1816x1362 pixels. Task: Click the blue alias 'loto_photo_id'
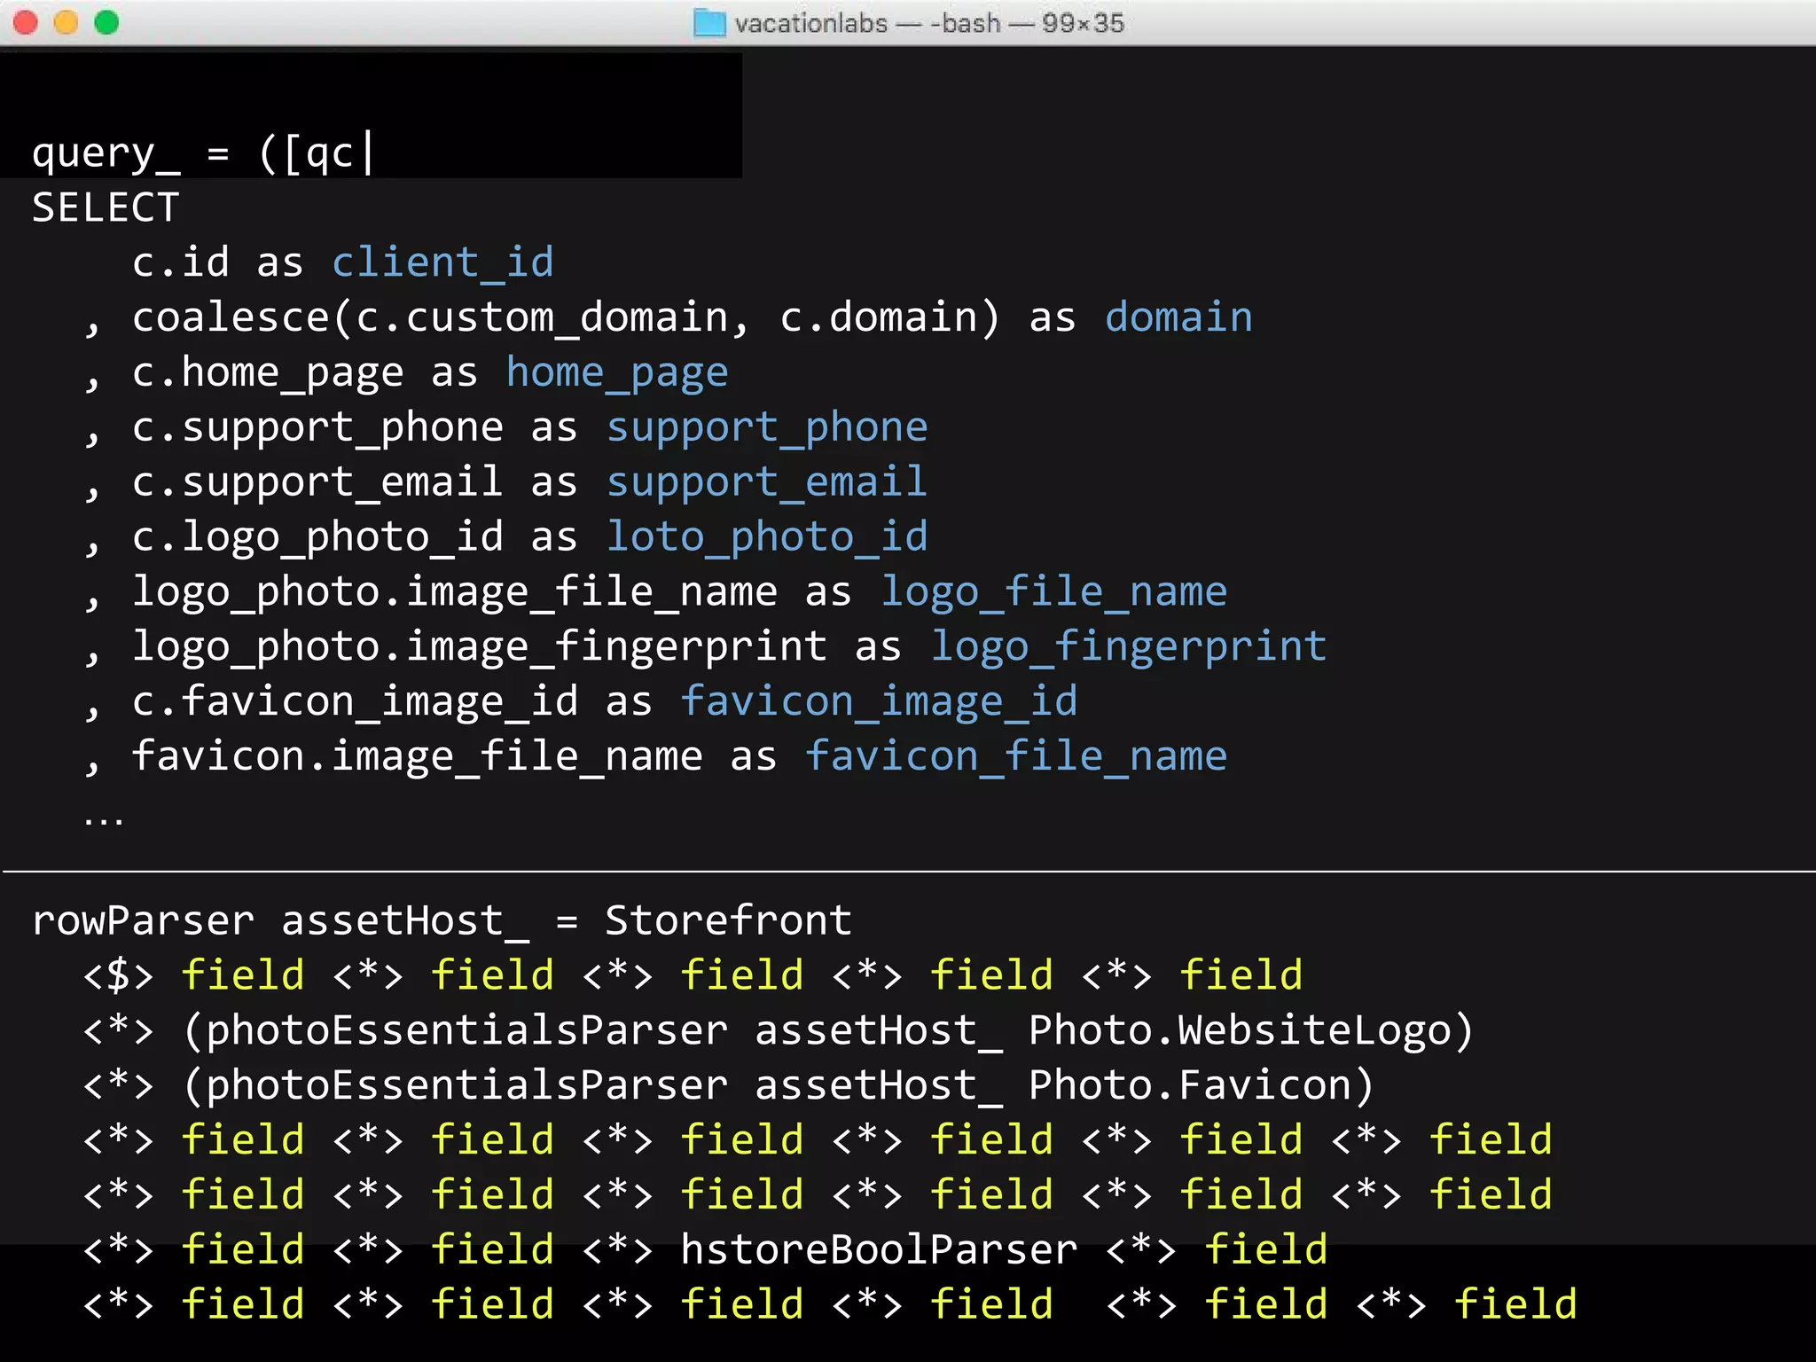coord(767,537)
